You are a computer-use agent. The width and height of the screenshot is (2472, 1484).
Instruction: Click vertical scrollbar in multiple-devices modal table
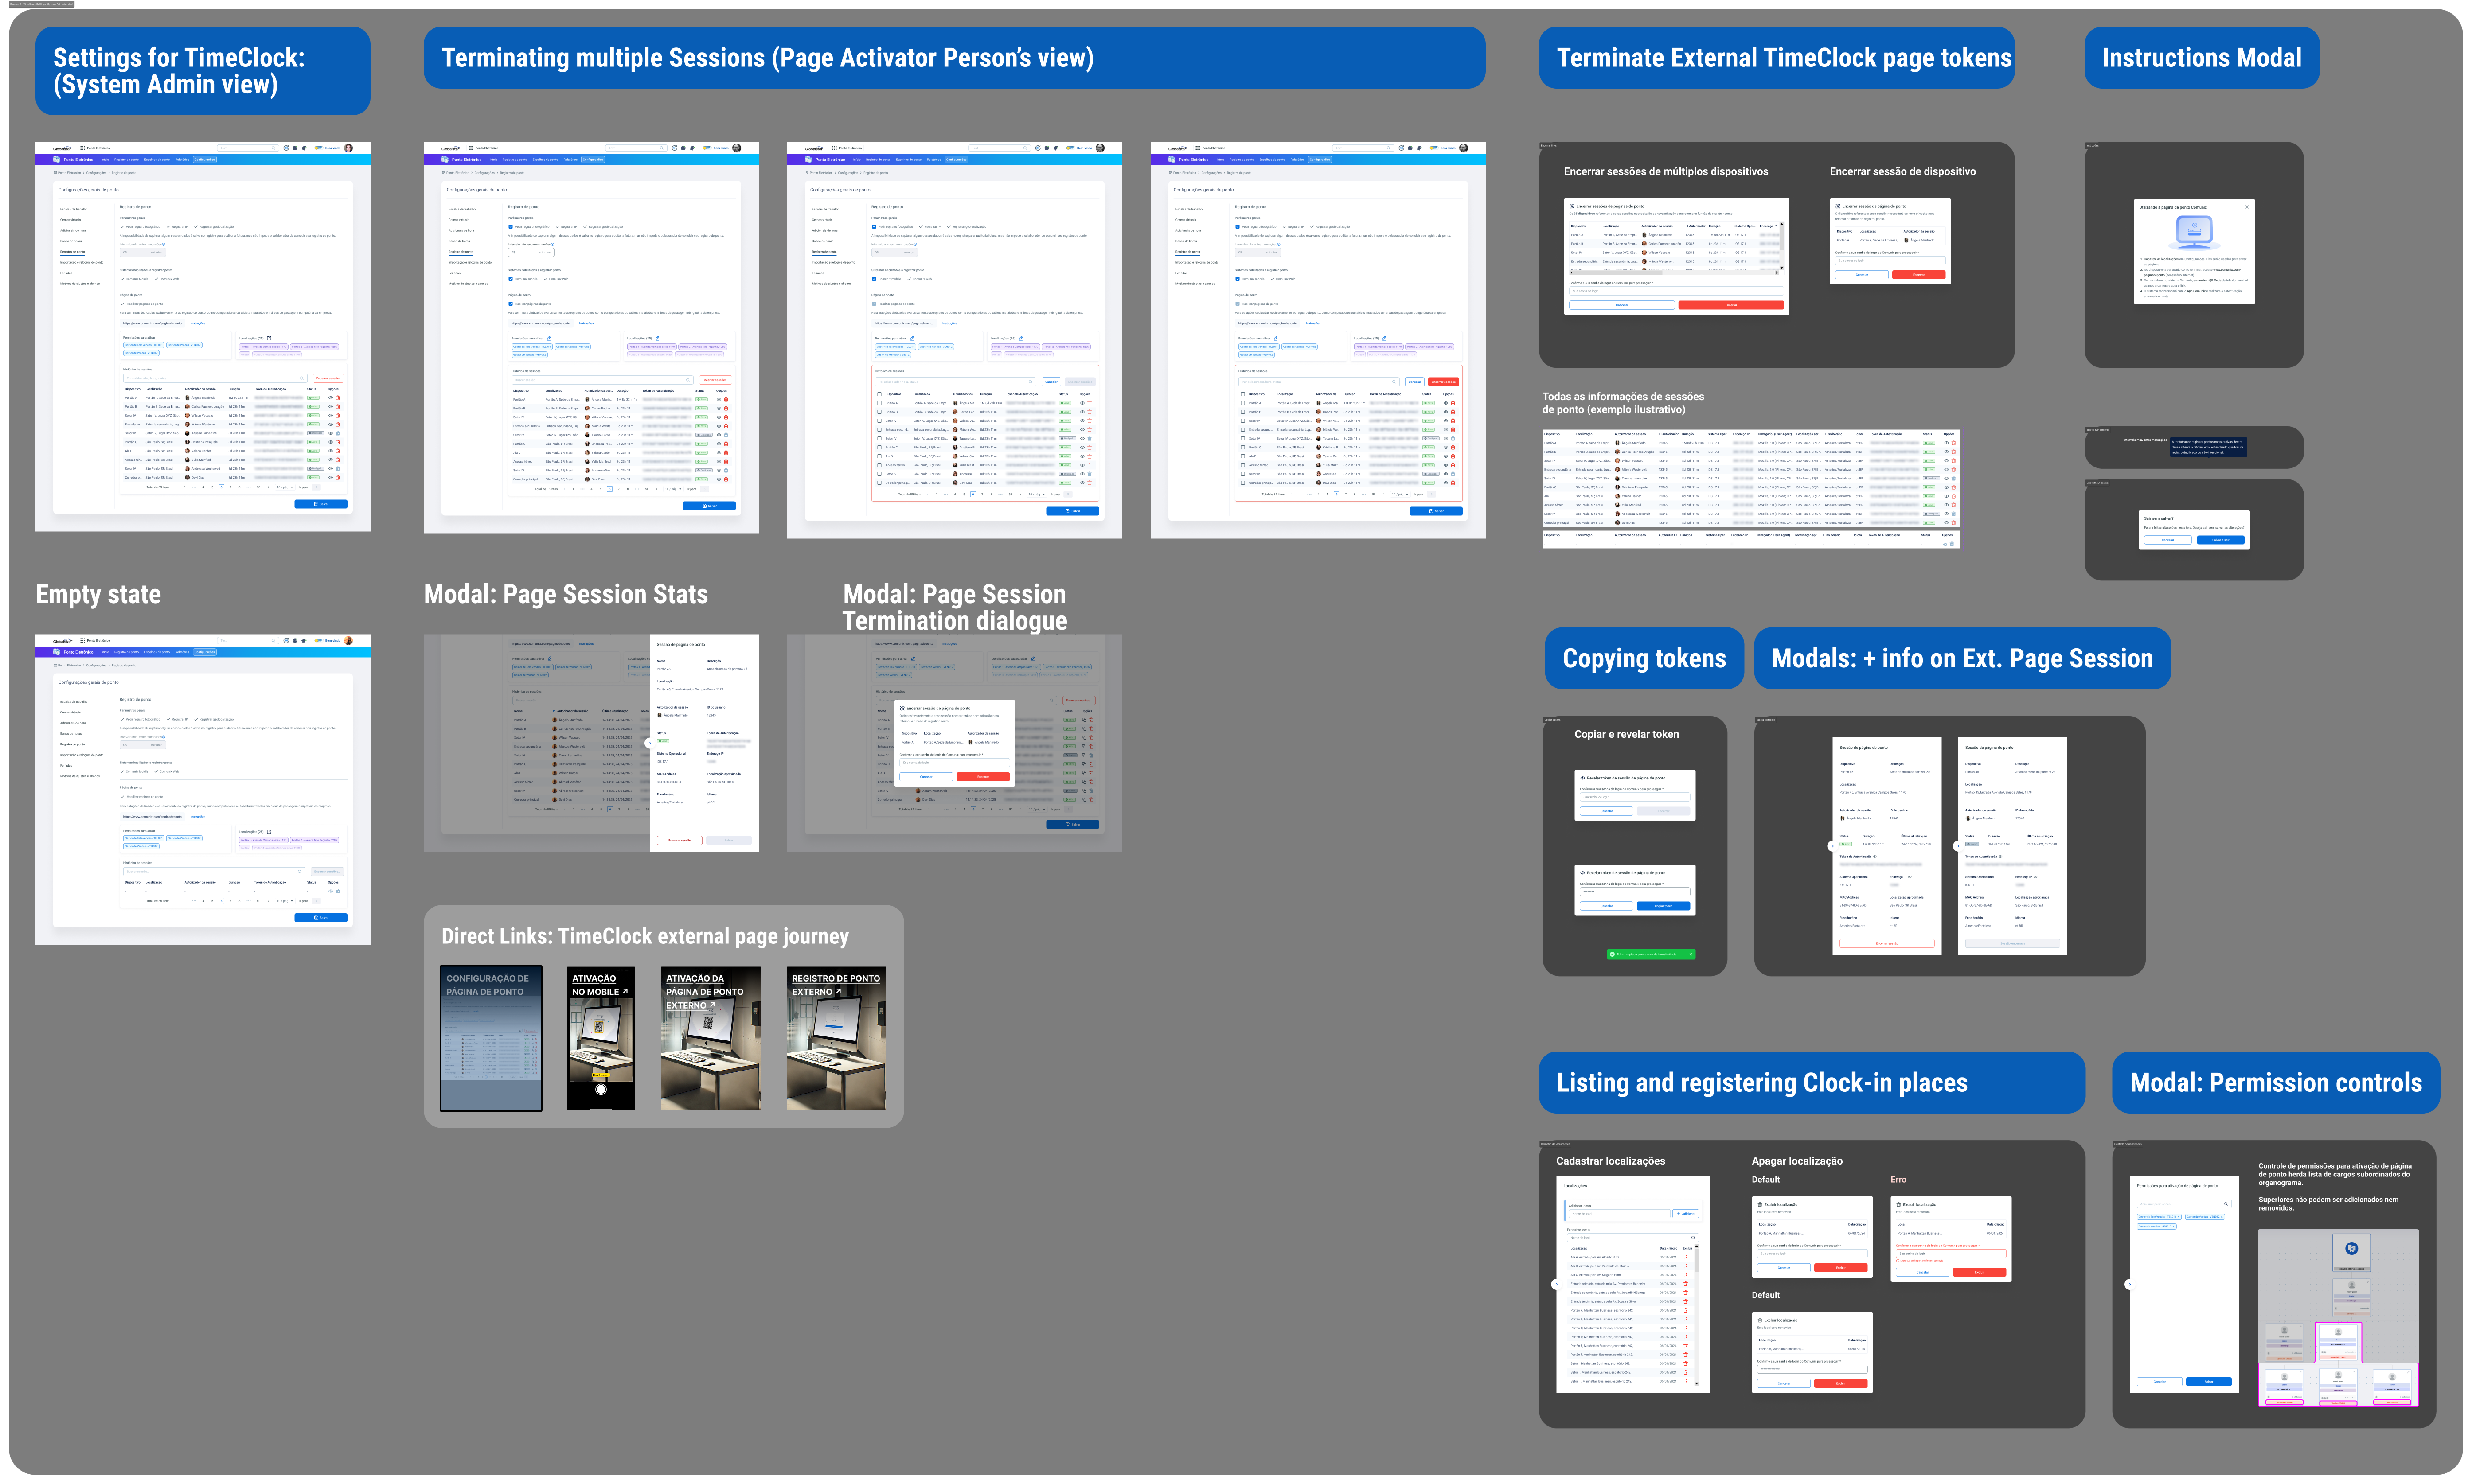(1782, 246)
